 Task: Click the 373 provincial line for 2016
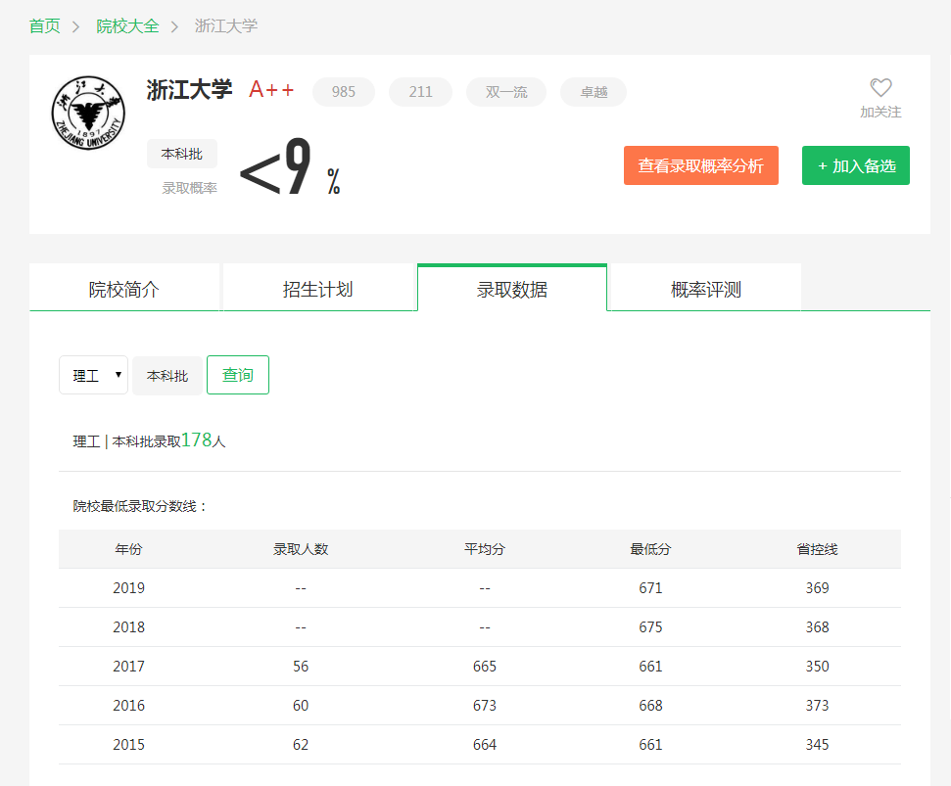point(817,706)
